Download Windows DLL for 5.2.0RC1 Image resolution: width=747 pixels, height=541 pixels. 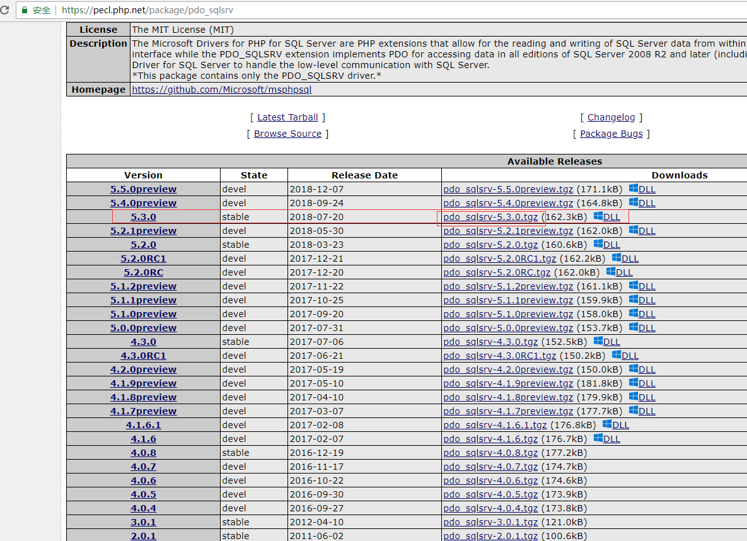click(x=625, y=258)
